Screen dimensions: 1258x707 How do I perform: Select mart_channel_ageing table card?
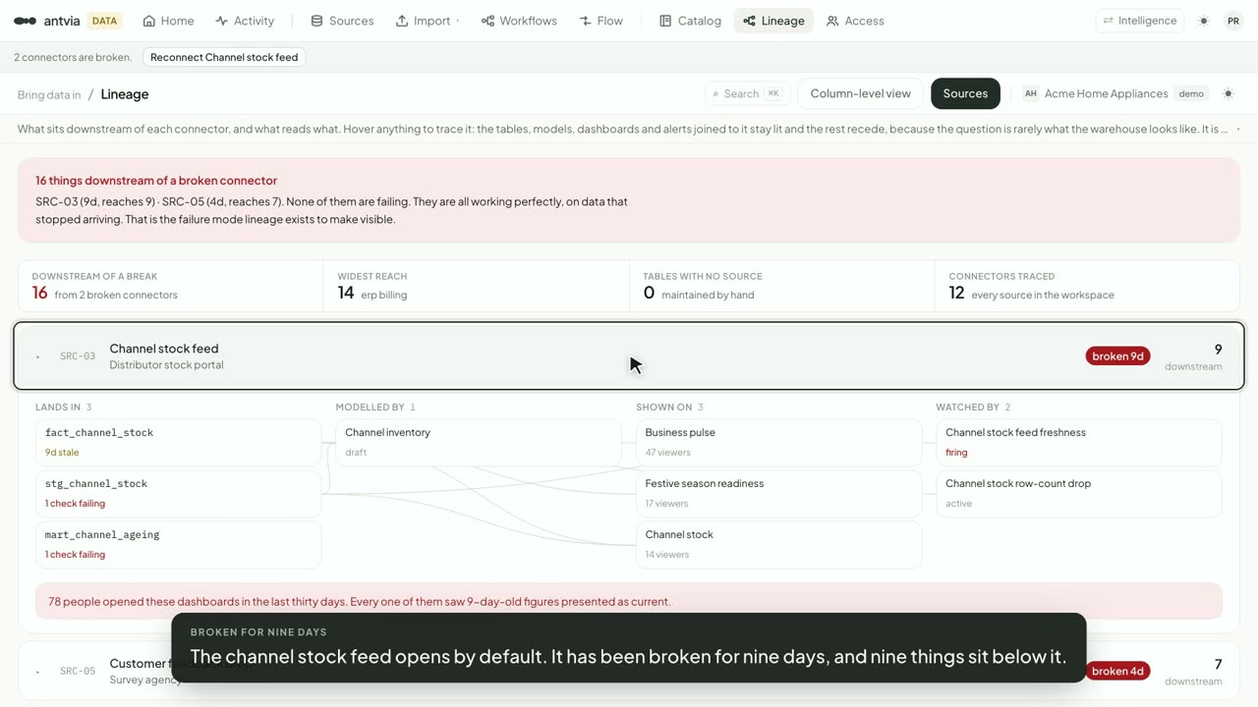pyautogui.click(x=179, y=544)
